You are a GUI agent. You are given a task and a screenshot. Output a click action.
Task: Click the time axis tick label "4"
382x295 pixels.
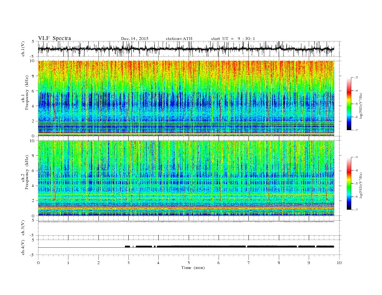tap(159, 263)
